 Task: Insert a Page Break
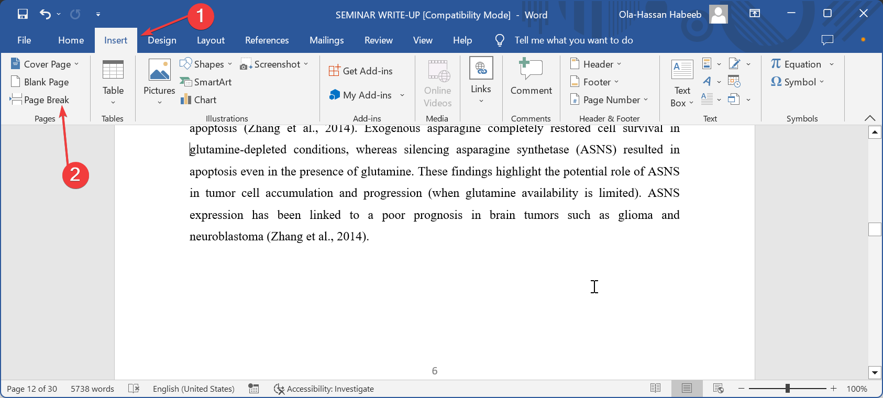click(39, 99)
